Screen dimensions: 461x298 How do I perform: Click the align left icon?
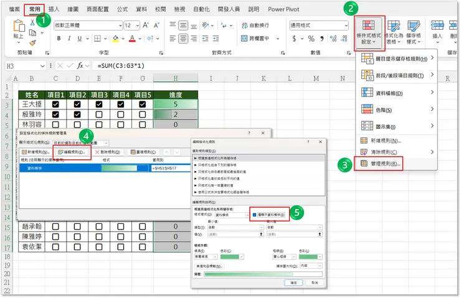[173, 39]
